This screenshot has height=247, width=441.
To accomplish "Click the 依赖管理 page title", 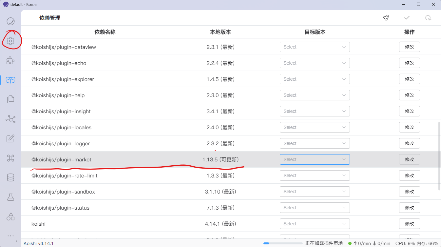I will [x=50, y=18].
